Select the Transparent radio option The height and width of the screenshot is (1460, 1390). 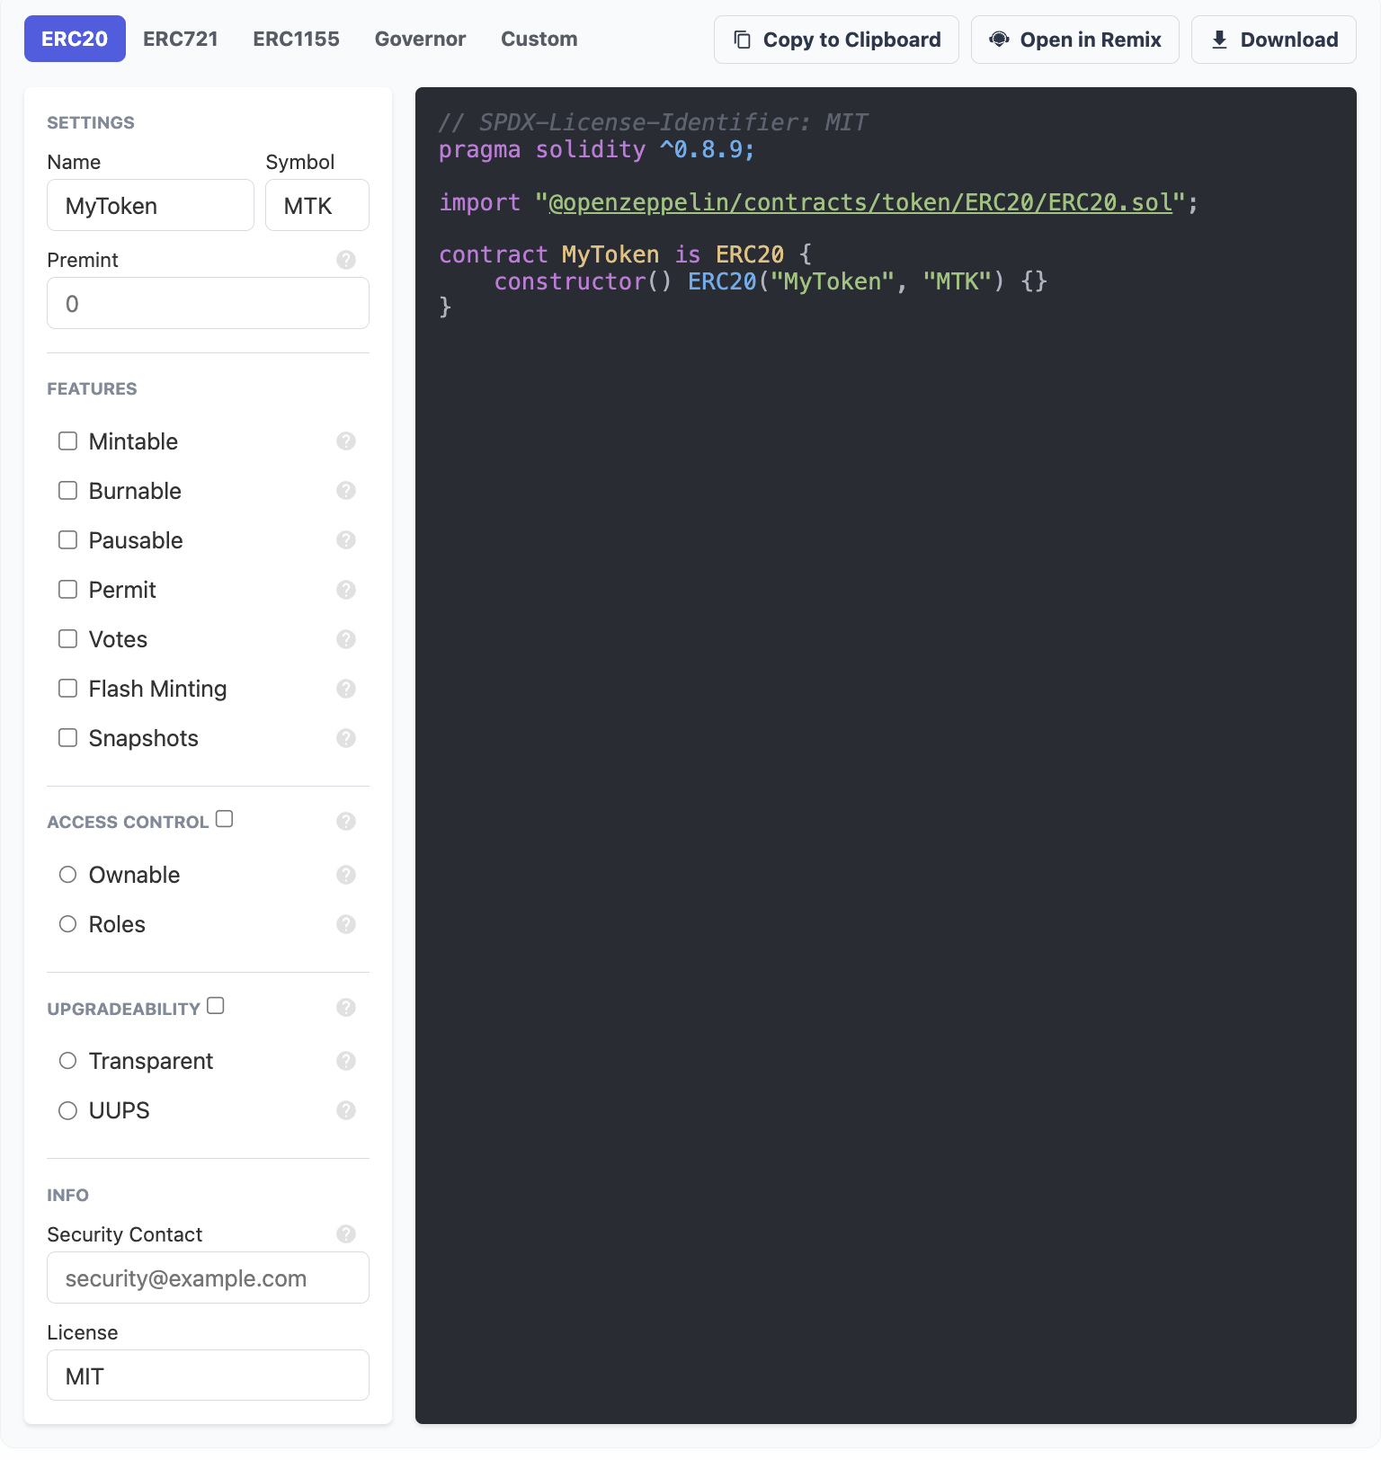pyautogui.click(x=67, y=1061)
